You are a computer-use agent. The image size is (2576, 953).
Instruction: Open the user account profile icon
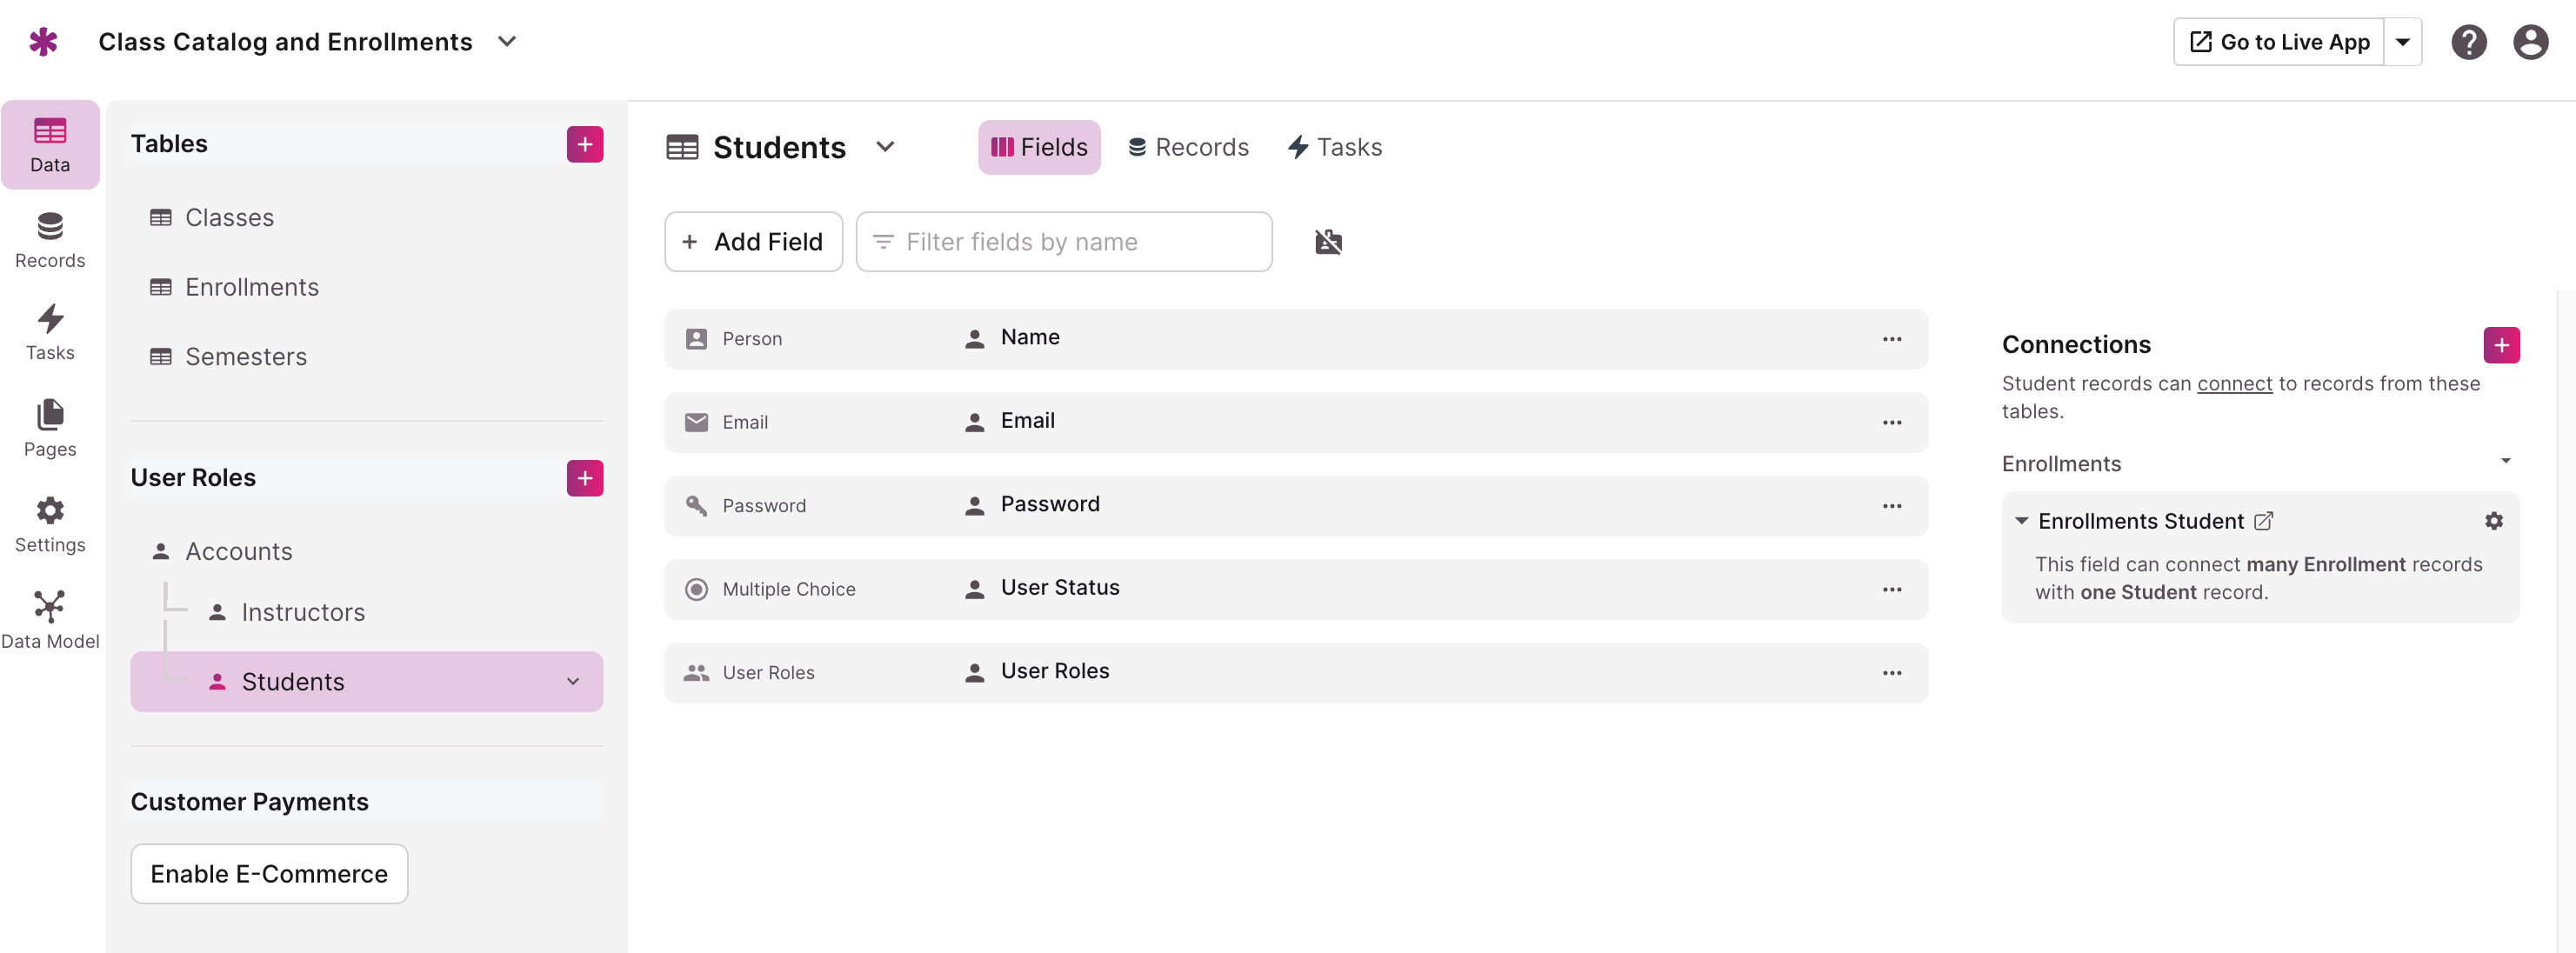pos(2530,42)
